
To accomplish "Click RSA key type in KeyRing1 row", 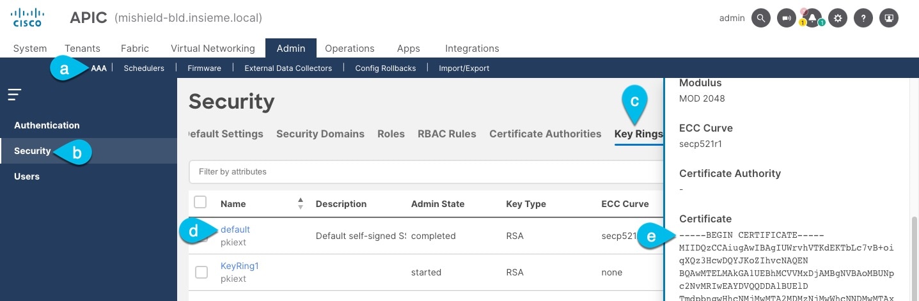I will 515,272.
